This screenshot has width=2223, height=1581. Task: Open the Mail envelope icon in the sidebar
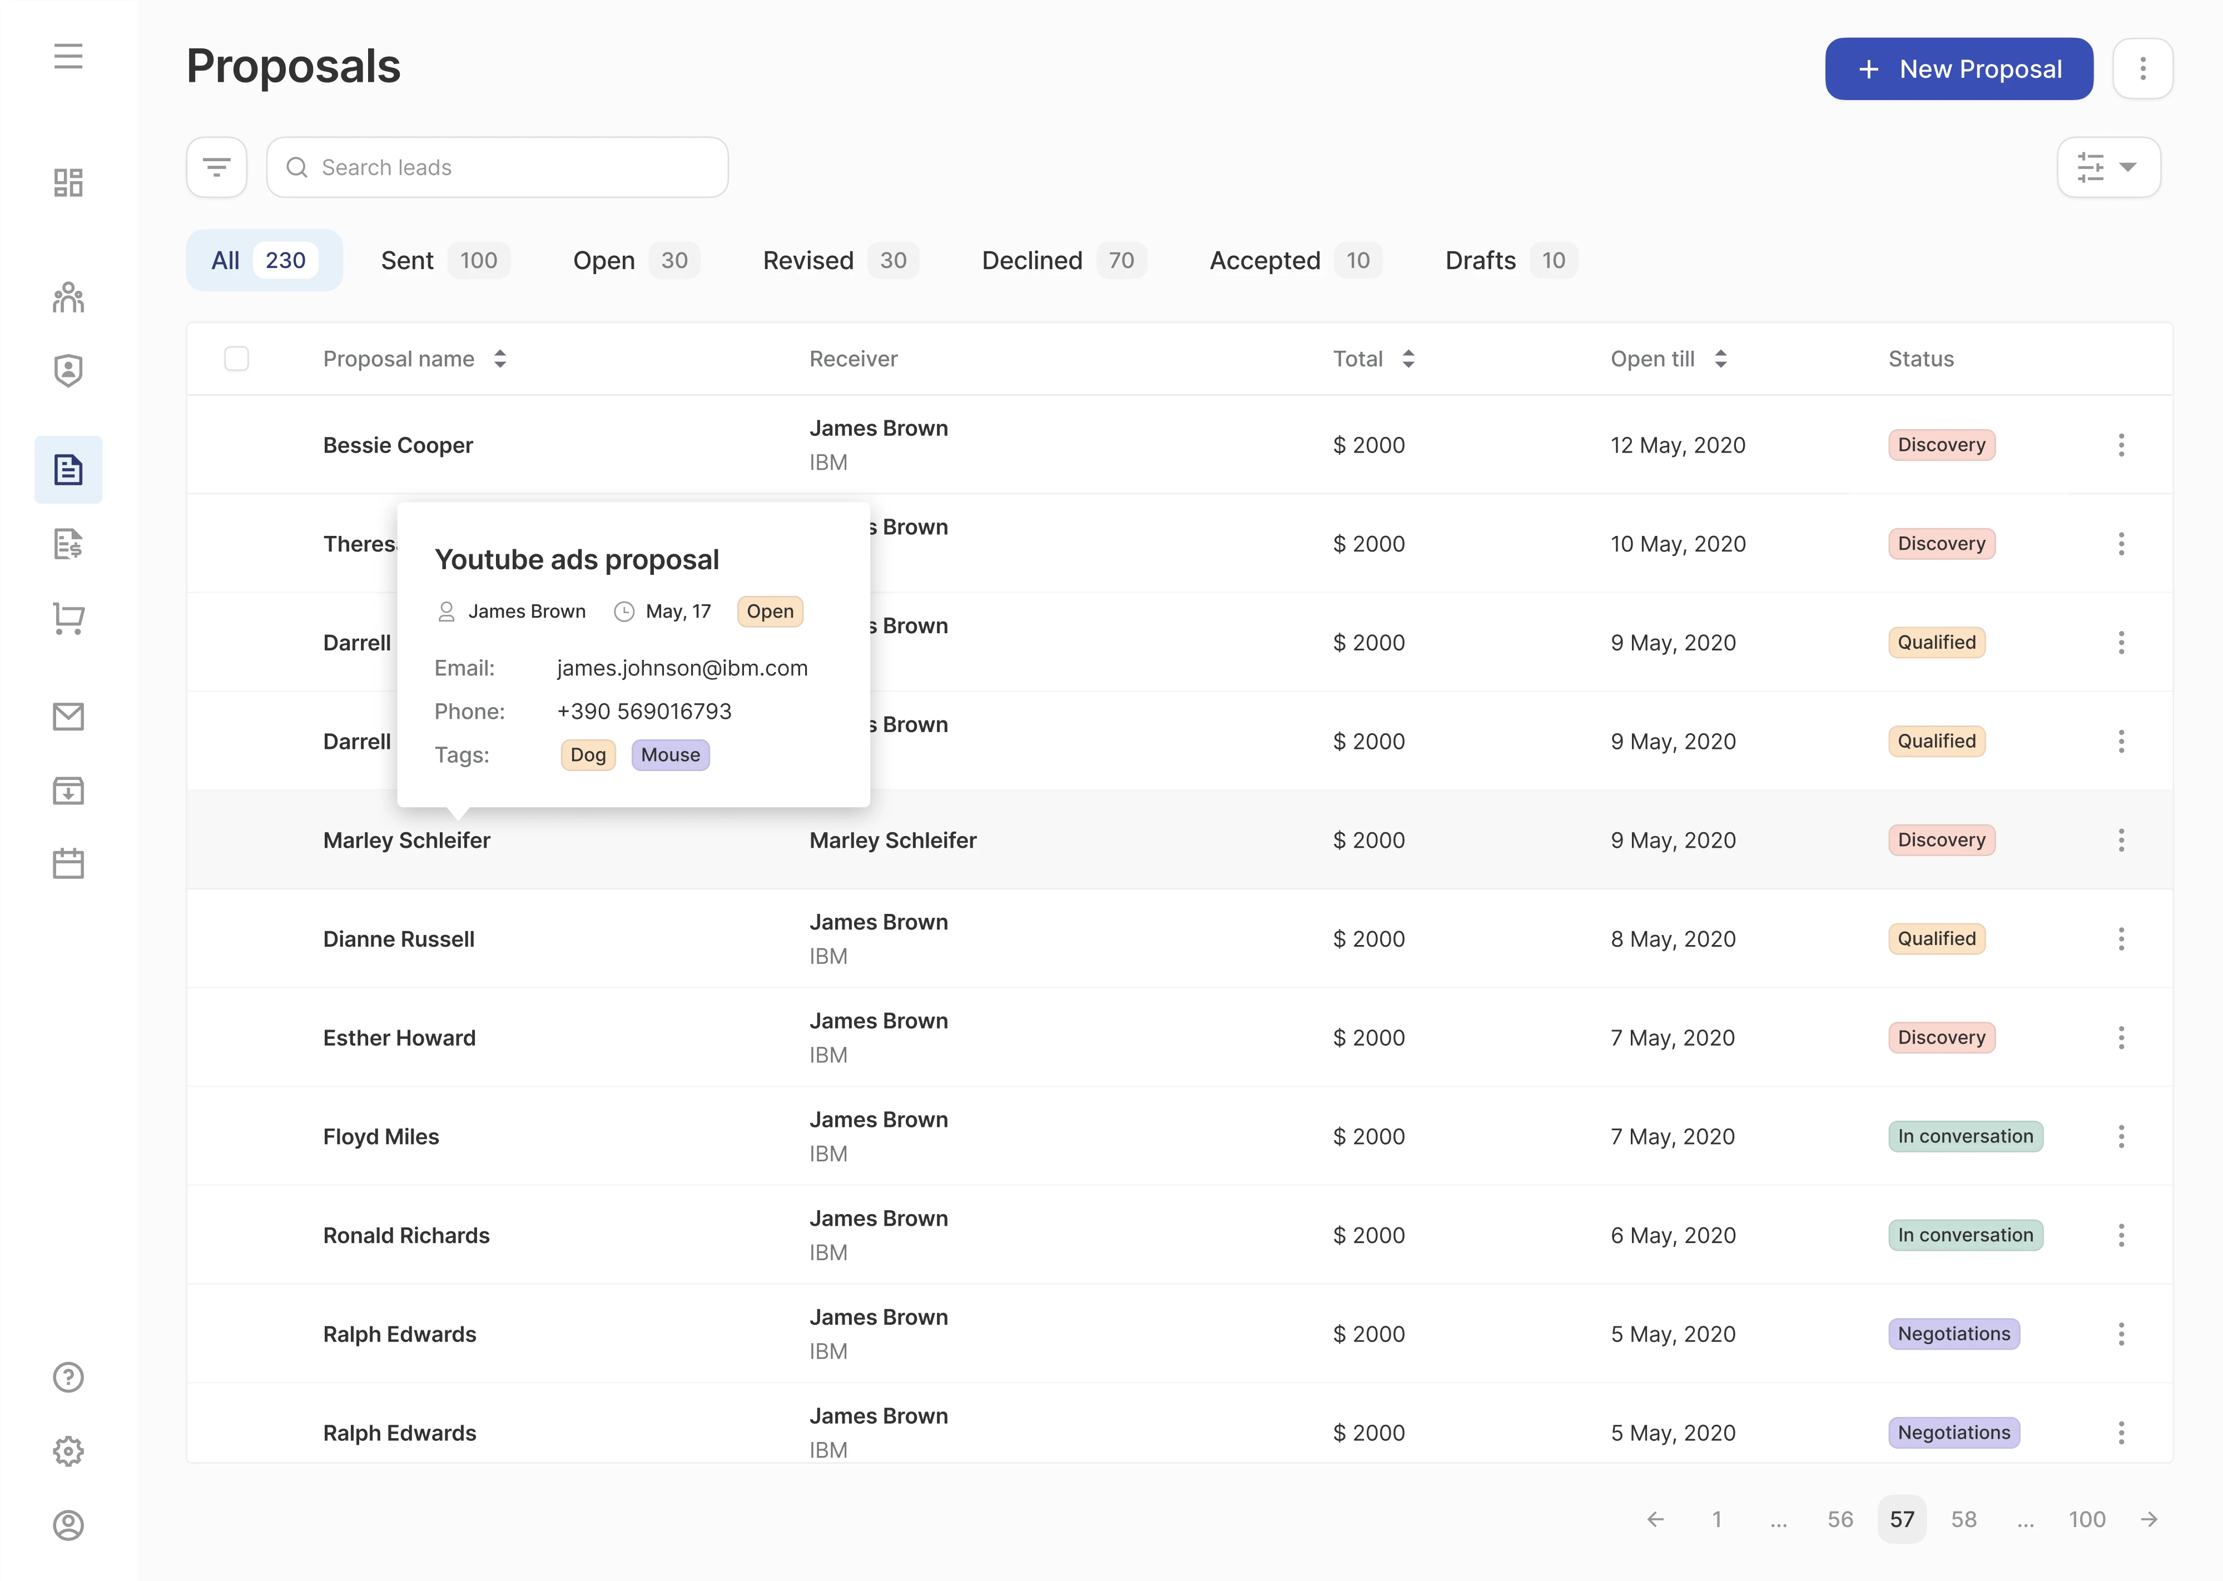tap(68, 717)
